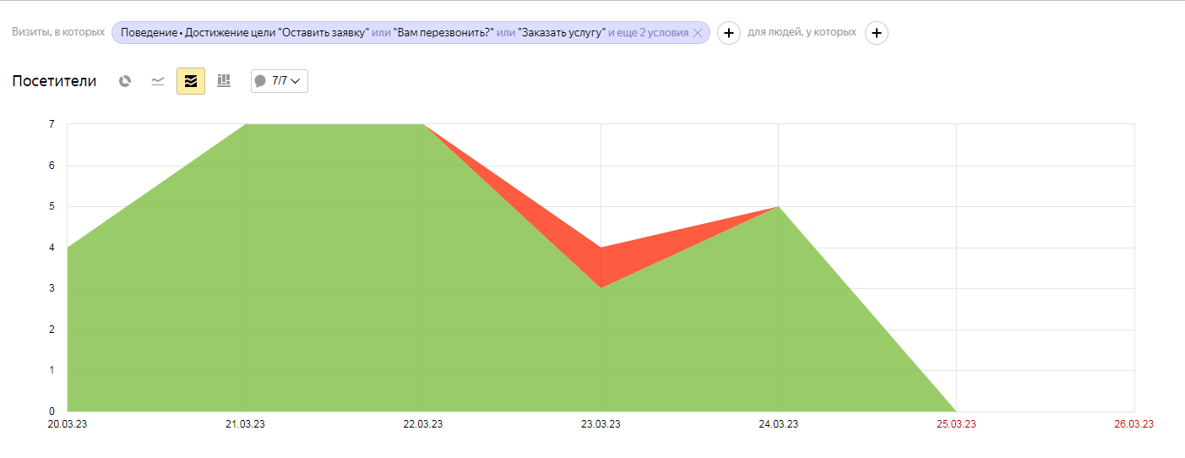This screenshot has height=458, width=1185.
Task: Click the 'Посетители' chart heading
Action: tap(54, 81)
